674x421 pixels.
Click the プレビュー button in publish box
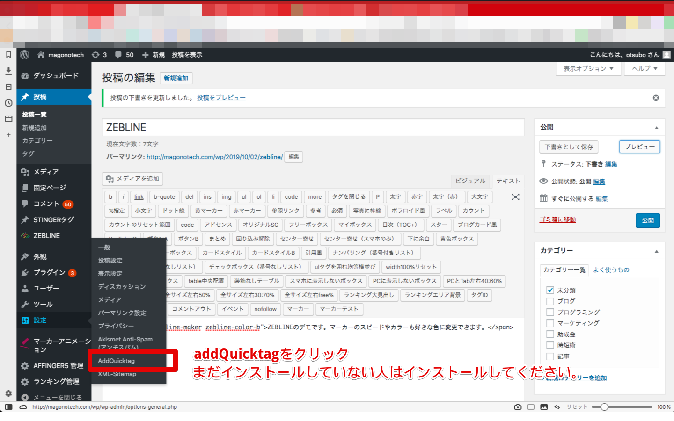[640, 147]
